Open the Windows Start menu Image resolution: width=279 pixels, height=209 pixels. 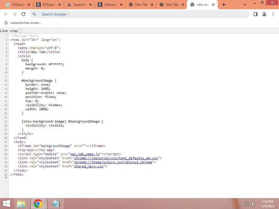coord(7,204)
